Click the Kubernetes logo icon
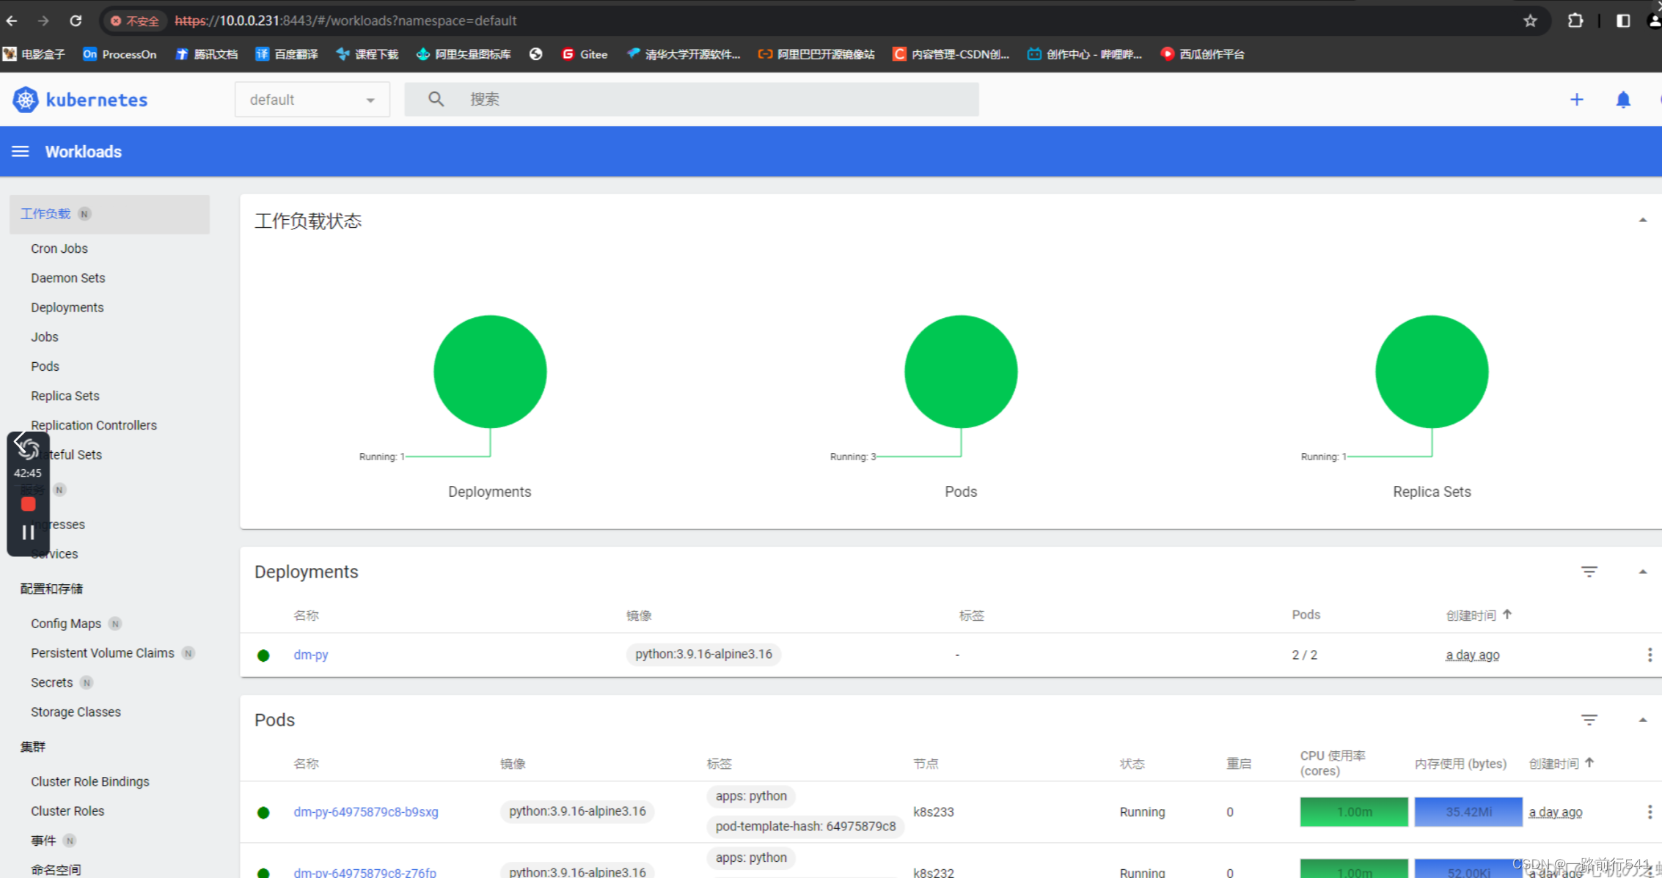 click(x=25, y=100)
